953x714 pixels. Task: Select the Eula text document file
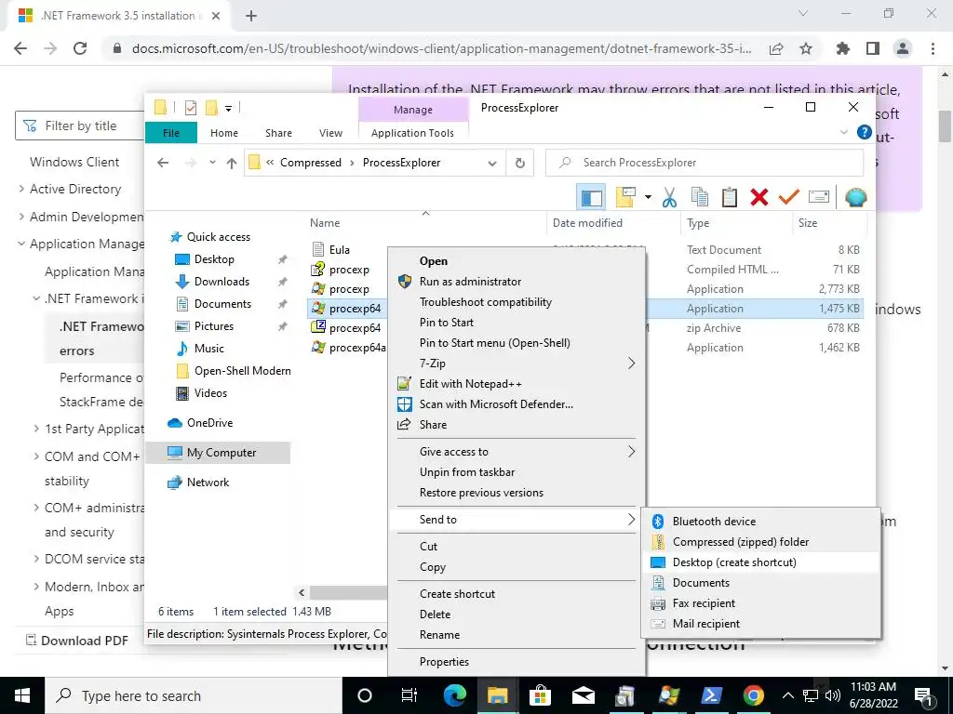tap(339, 249)
